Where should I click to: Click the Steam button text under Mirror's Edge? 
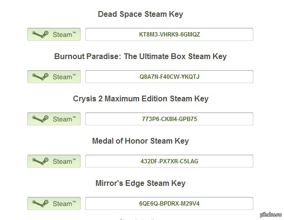point(64,204)
